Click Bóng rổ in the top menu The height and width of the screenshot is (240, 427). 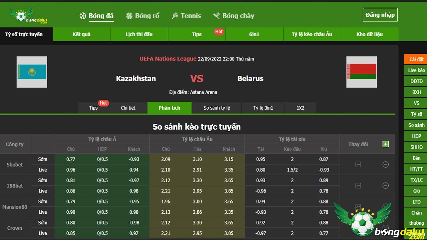click(x=147, y=16)
